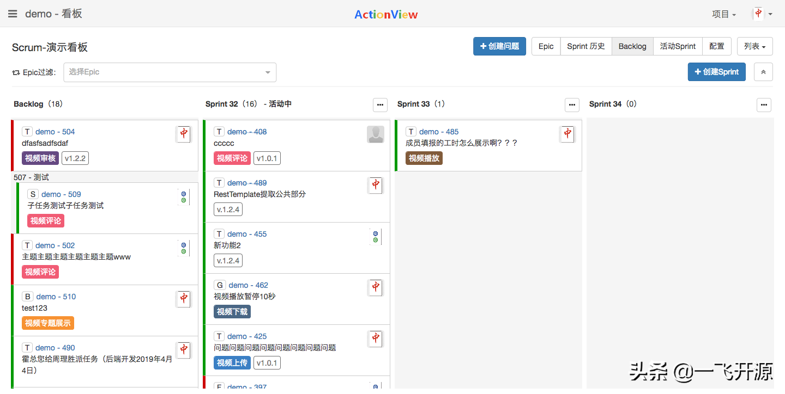Image resolution: width=785 pixels, height=394 pixels.
Task: Click assignee avatar on demo - 455 card
Action: coord(376,237)
